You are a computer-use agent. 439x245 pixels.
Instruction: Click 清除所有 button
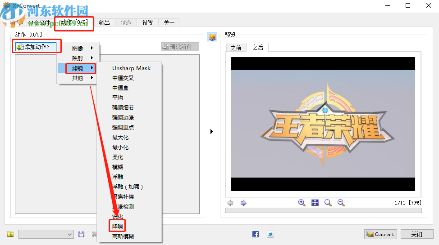pos(180,47)
